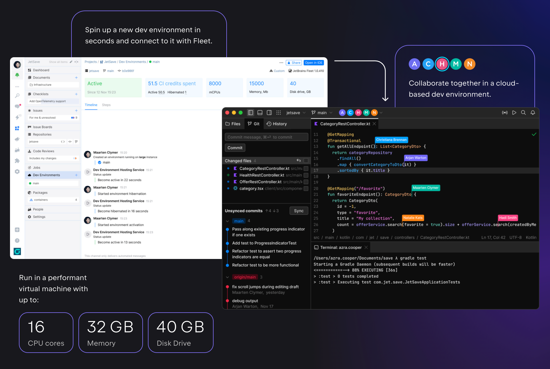Open the jetsave workspace dropdown in Fleet
The height and width of the screenshot is (369, 550).
(x=296, y=113)
